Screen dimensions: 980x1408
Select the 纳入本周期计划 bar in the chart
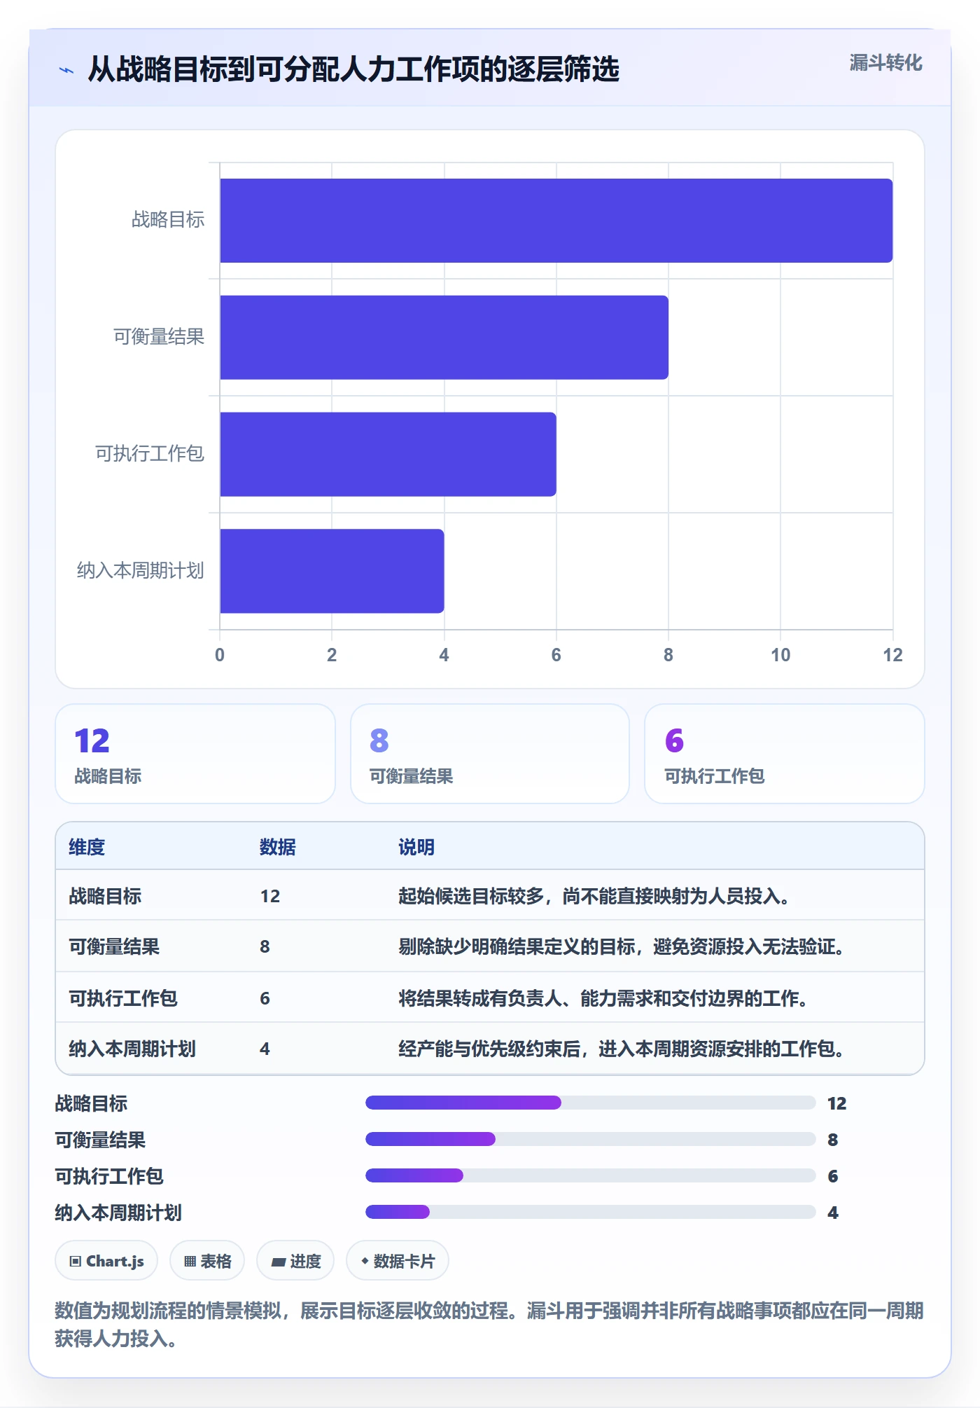point(332,571)
